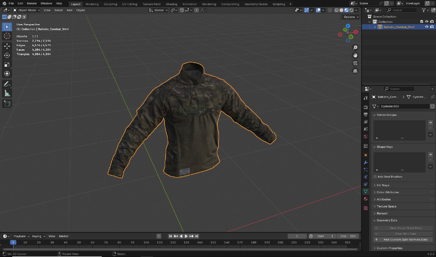Collapse the Vertex Groups panel
The image size is (436, 257).
(x=386, y=115)
